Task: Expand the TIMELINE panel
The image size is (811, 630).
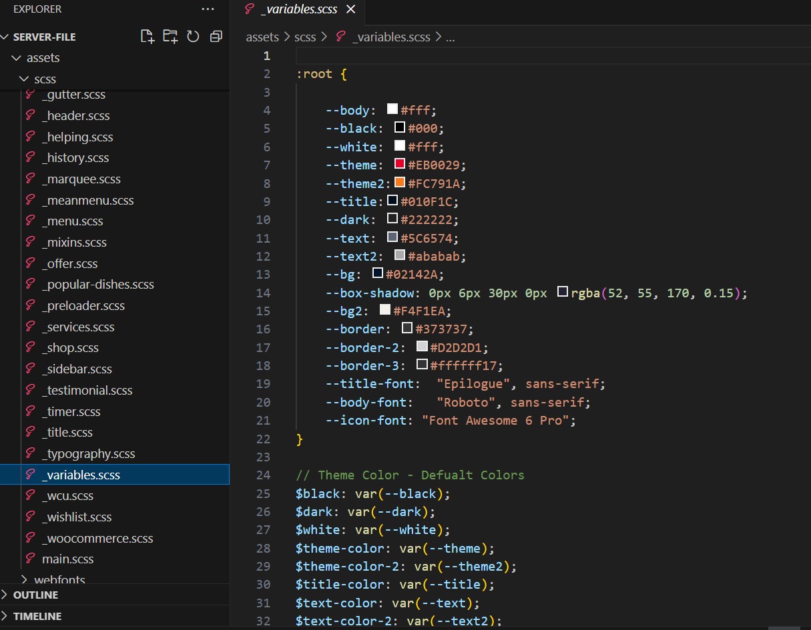Action: tap(37, 616)
